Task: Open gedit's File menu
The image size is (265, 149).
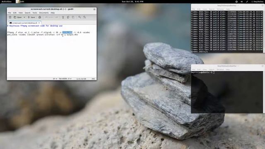Action: click(x=10, y=13)
